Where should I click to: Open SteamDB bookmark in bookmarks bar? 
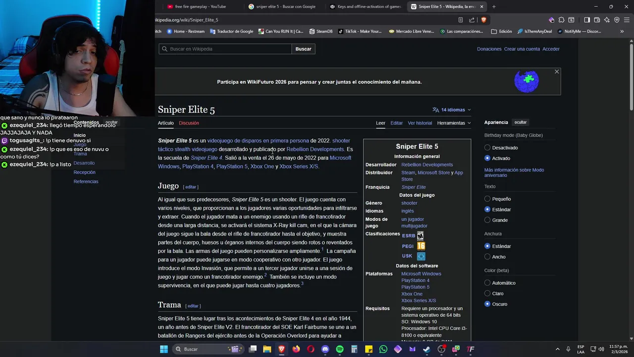click(321, 31)
